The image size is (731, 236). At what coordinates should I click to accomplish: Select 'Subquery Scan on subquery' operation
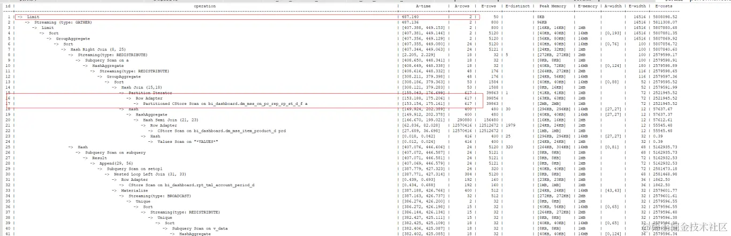[115, 153]
